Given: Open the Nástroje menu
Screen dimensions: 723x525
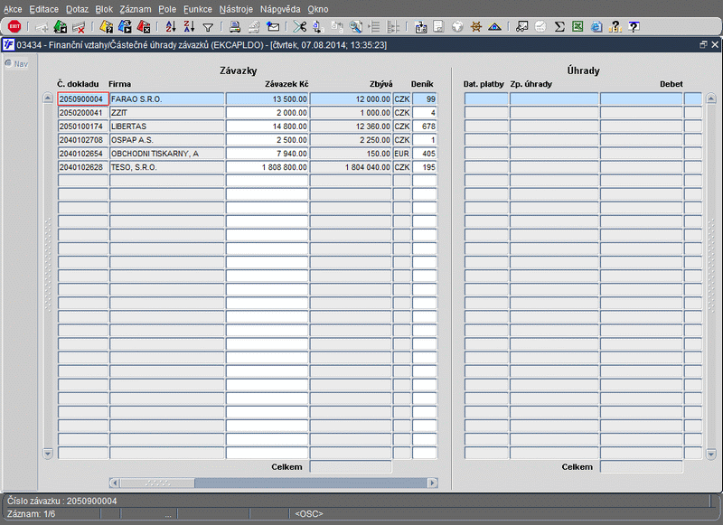Looking at the screenshot, I should point(236,9).
